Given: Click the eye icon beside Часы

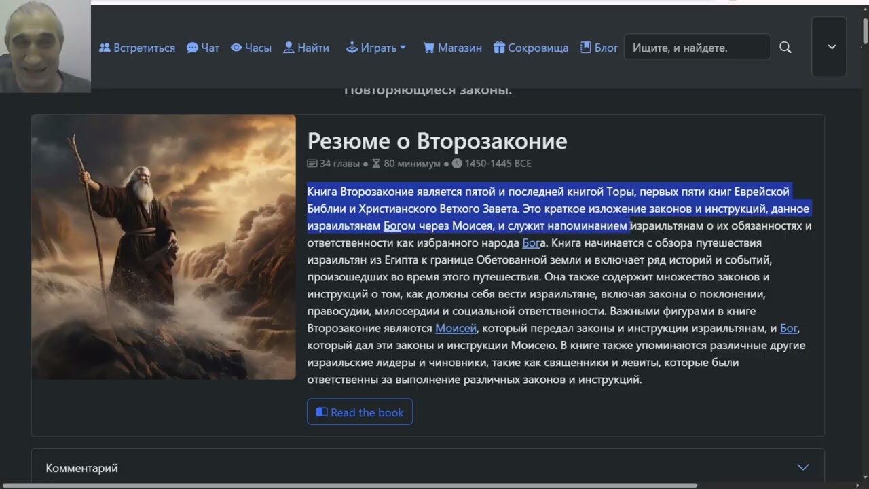Looking at the screenshot, I should 236,48.
